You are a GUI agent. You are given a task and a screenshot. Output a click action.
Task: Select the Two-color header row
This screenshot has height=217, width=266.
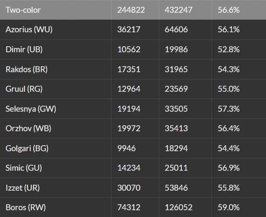(133, 10)
